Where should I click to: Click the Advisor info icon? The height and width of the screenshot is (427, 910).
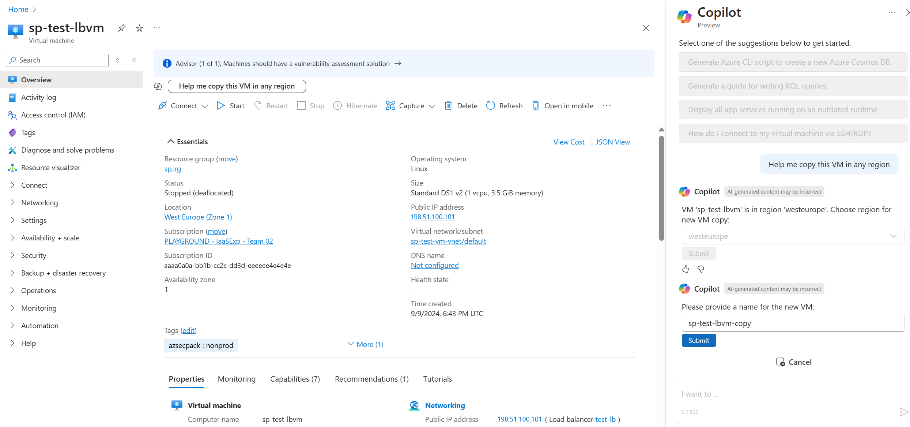[167, 63]
